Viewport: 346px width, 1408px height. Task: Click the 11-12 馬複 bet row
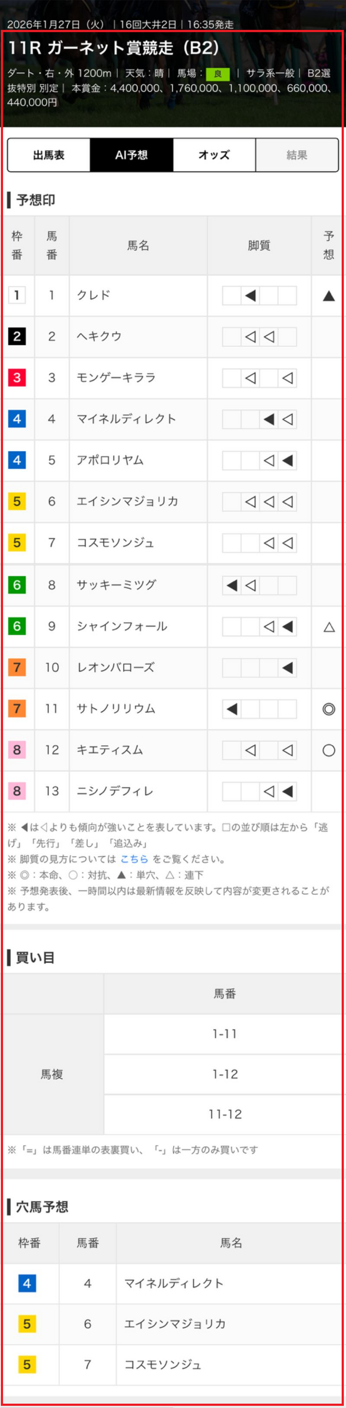click(224, 1114)
